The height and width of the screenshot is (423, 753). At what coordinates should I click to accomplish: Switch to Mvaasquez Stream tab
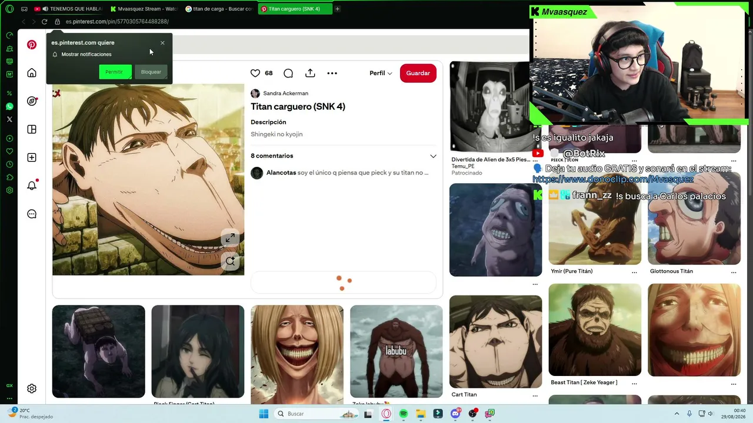coord(145,9)
